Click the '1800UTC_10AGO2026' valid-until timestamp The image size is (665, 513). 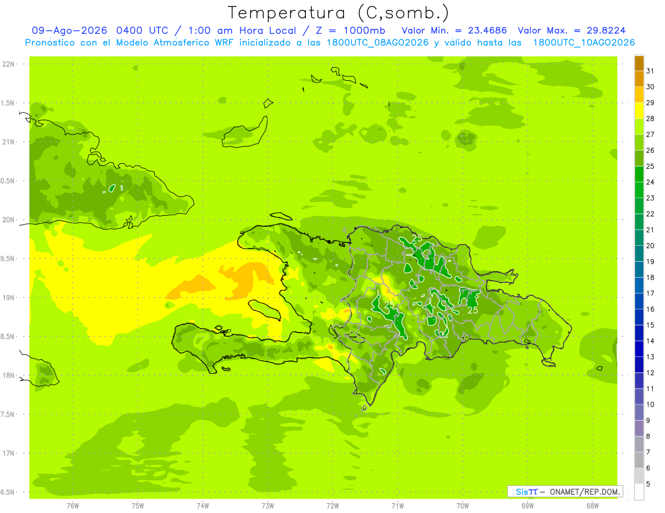click(584, 43)
